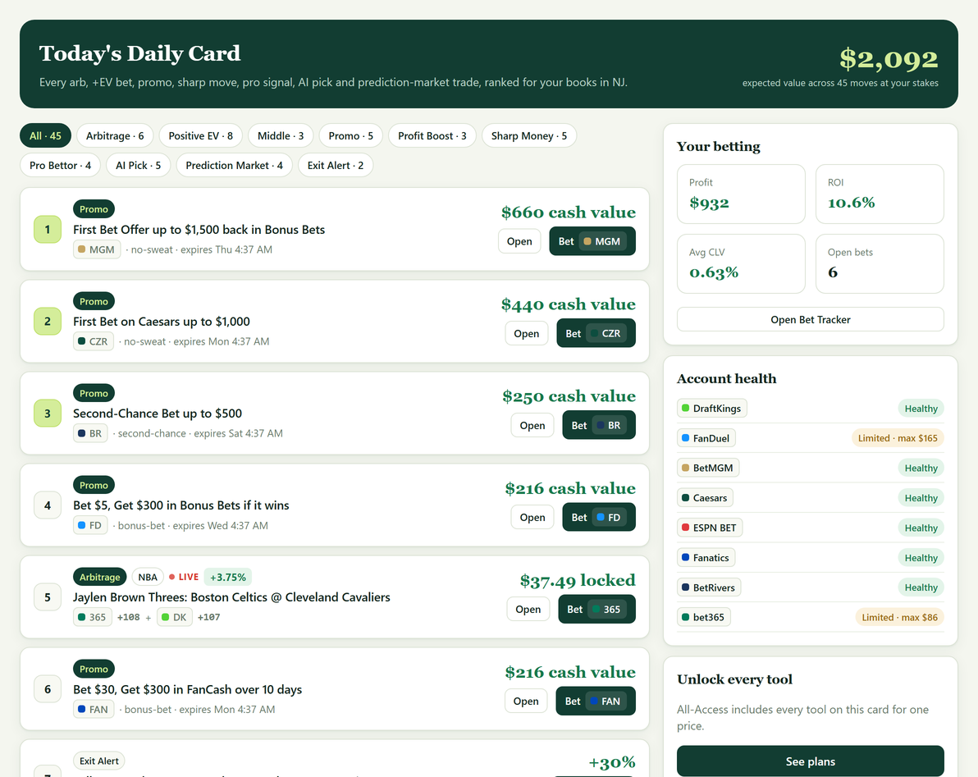Filter by Exit Alert · 2
The height and width of the screenshot is (777, 978).
coord(336,165)
